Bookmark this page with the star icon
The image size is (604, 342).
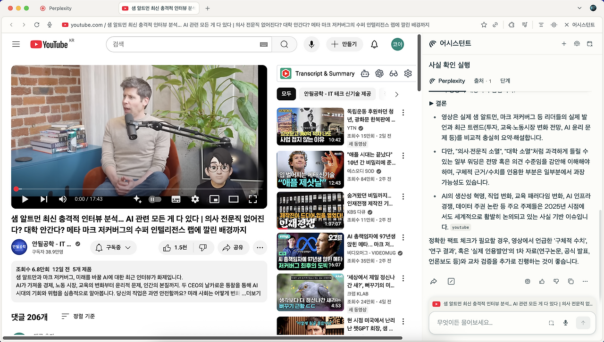(x=484, y=25)
